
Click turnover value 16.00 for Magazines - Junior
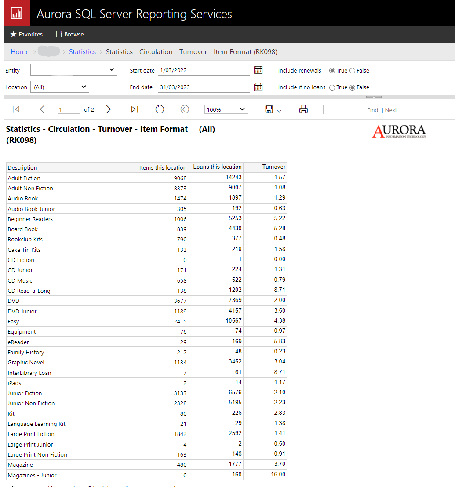point(278,475)
